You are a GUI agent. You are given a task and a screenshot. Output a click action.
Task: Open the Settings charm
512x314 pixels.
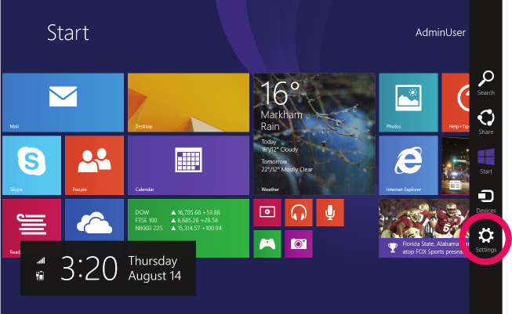(x=486, y=240)
